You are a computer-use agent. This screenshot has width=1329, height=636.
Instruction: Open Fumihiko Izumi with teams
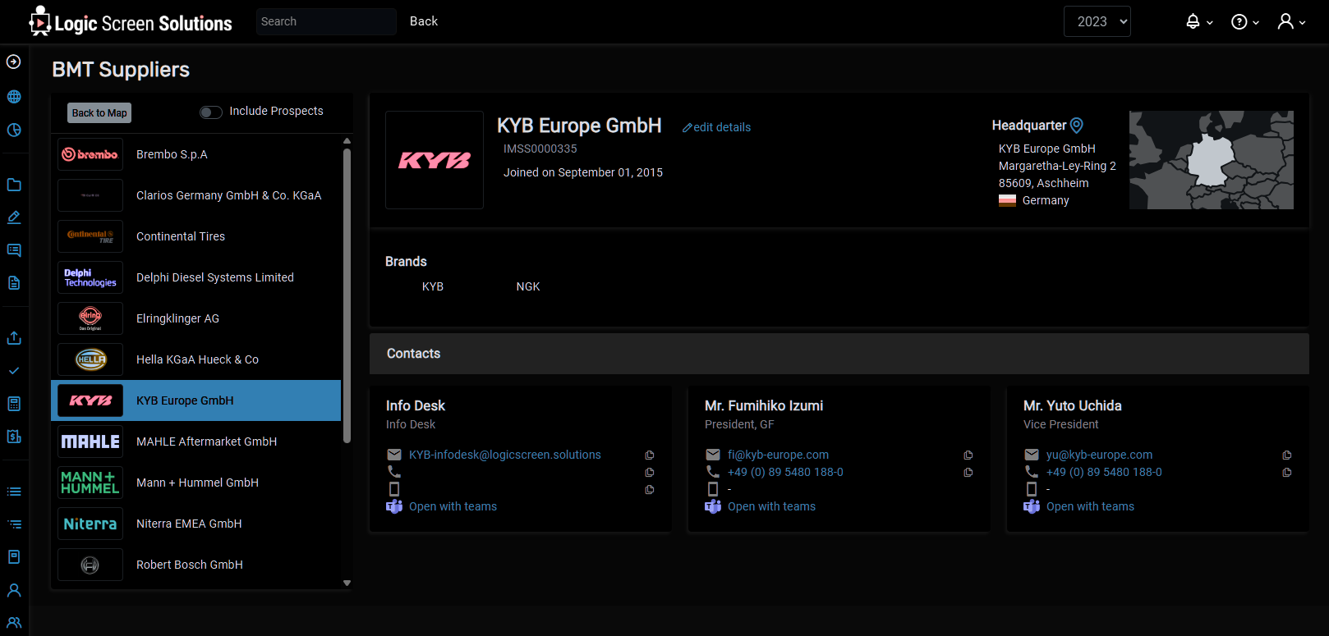pos(771,506)
